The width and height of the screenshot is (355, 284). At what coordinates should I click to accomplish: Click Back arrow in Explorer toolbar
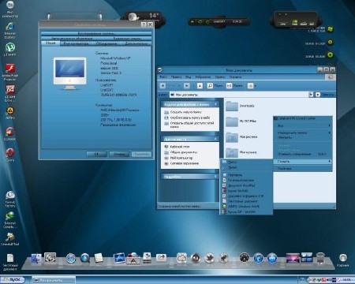click(163, 86)
